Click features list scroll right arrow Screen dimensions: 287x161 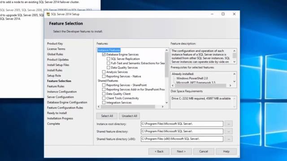[162, 106]
